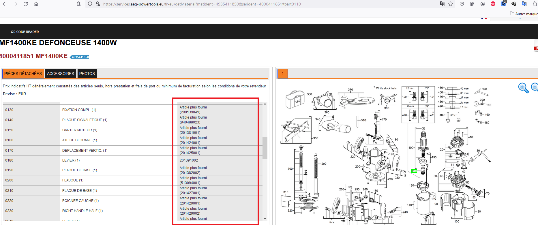Click article number (201429001)
Screen dimensions: 538x225
(x=190, y=203)
